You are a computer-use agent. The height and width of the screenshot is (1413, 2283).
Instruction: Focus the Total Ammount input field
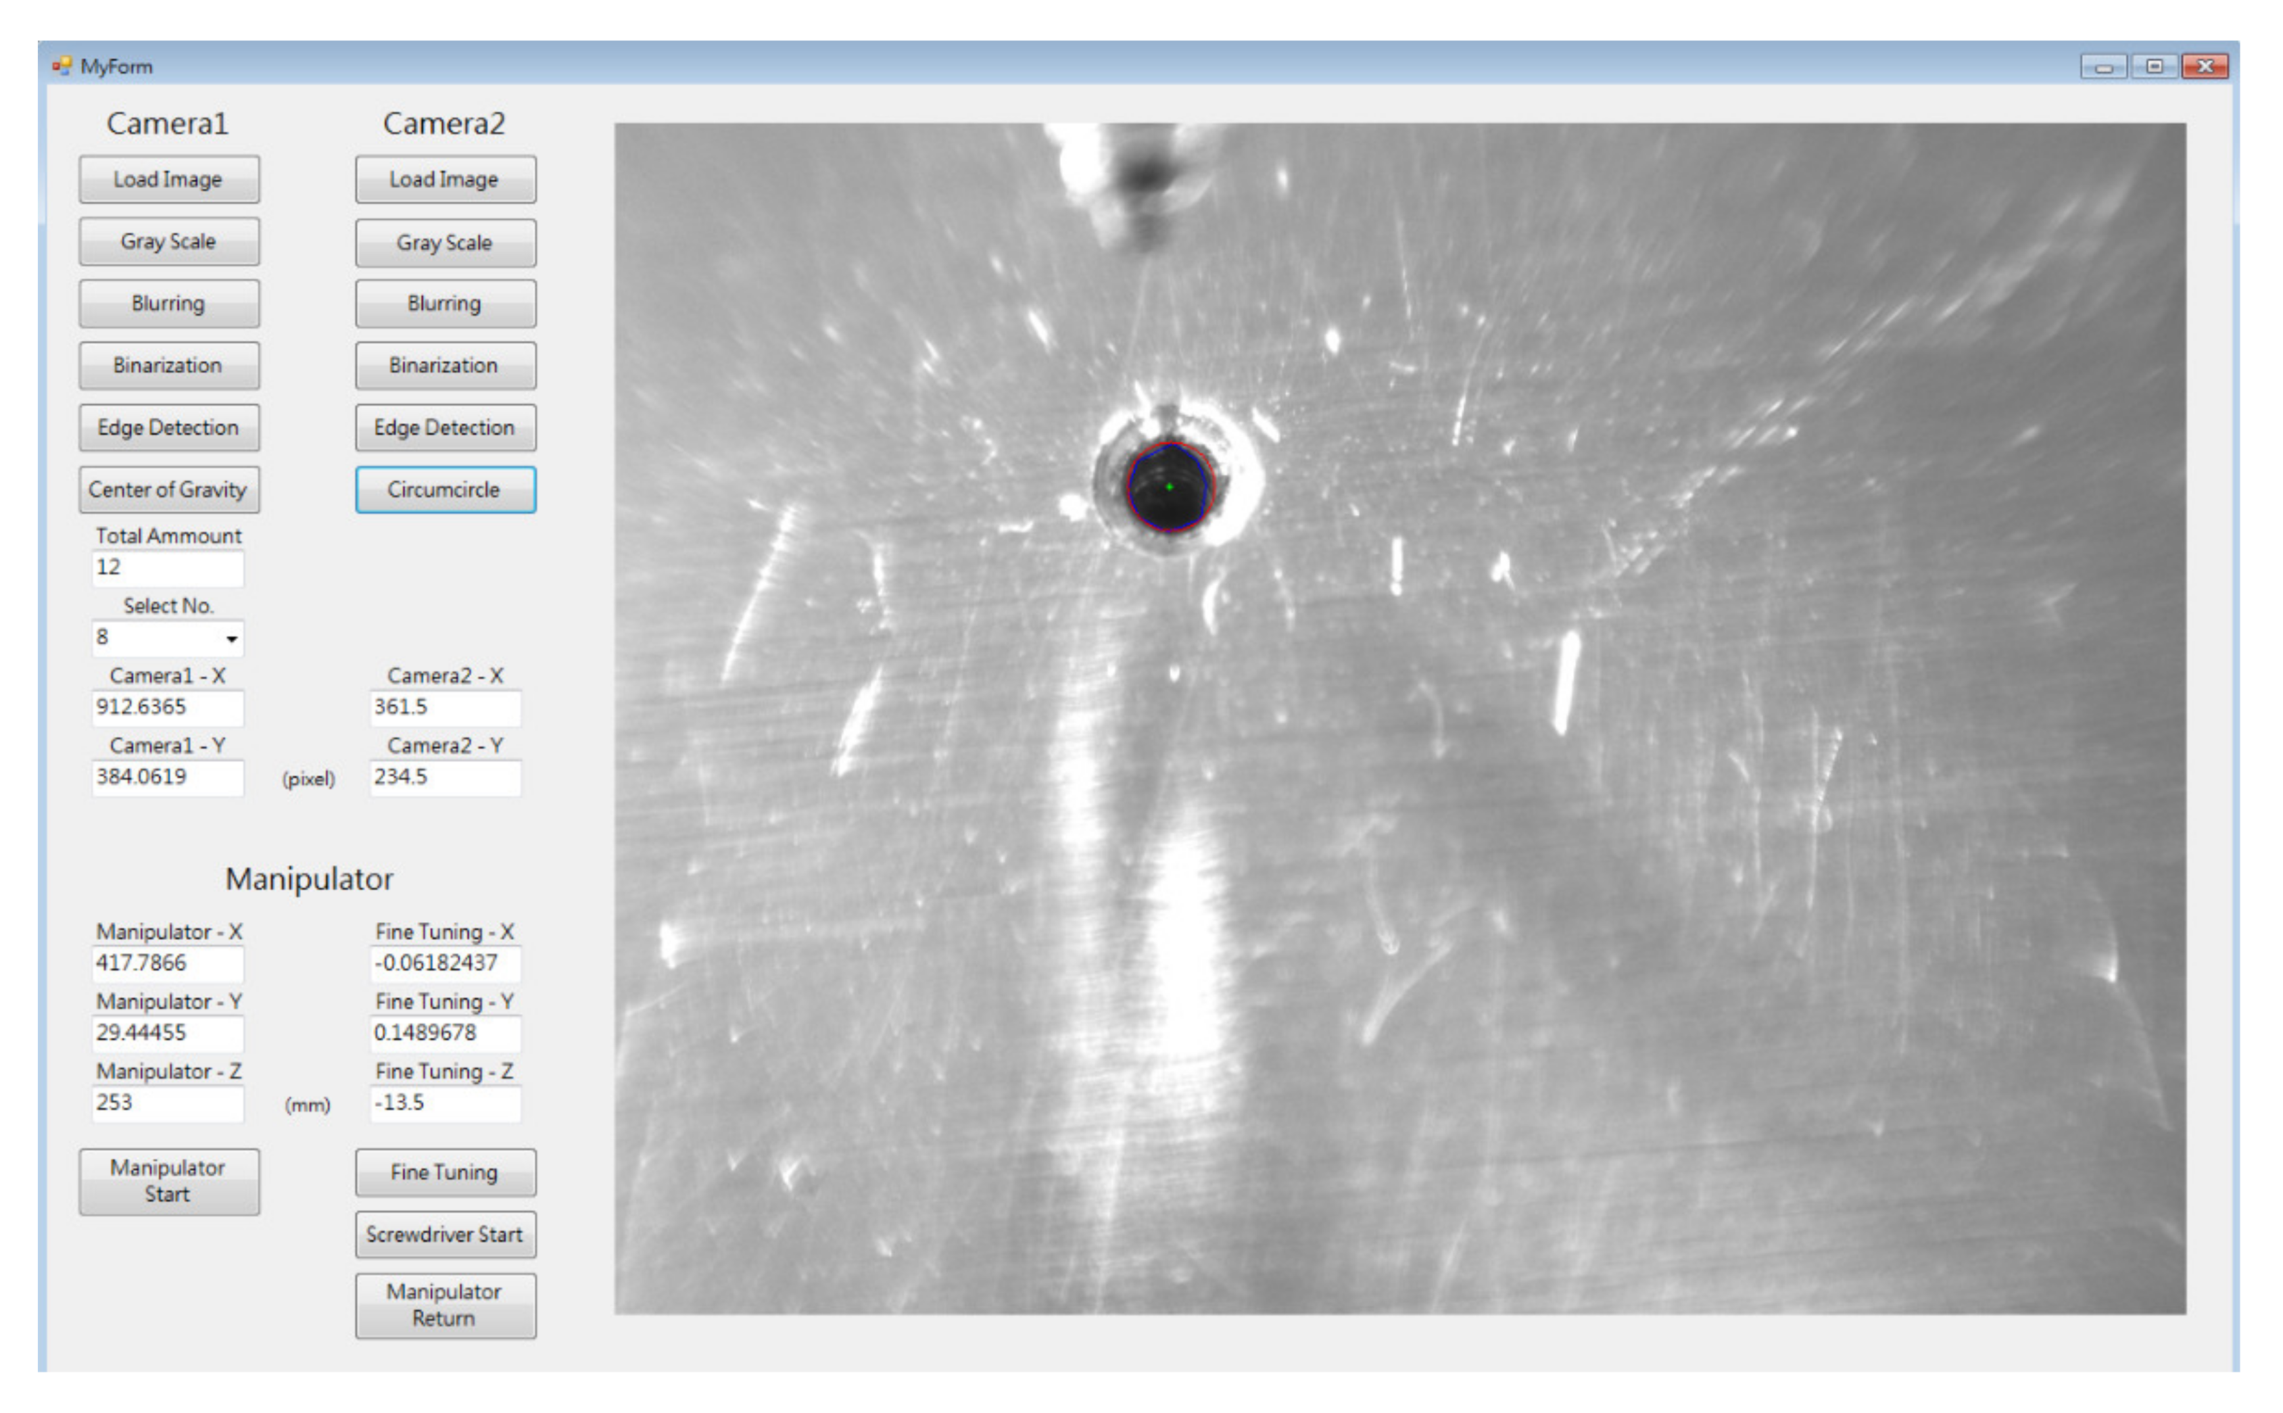(168, 568)
